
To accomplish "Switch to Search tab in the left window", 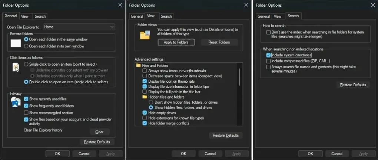I will (40, 16).
